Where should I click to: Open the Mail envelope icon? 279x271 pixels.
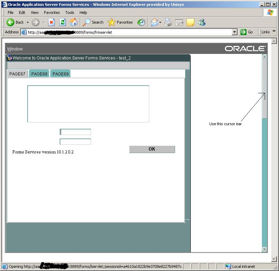click(154, 22)
